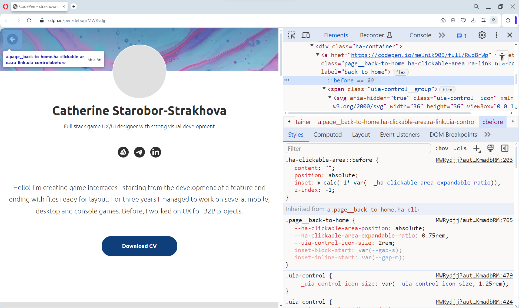Toggle computed styles sidebar pane icon
The image size is (519, 308).
click(505, 148)
